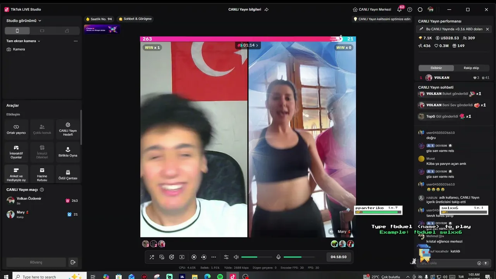Open the notifications bell with 62 badge
This screenshot has width=496, height=279.
(400, 9)
